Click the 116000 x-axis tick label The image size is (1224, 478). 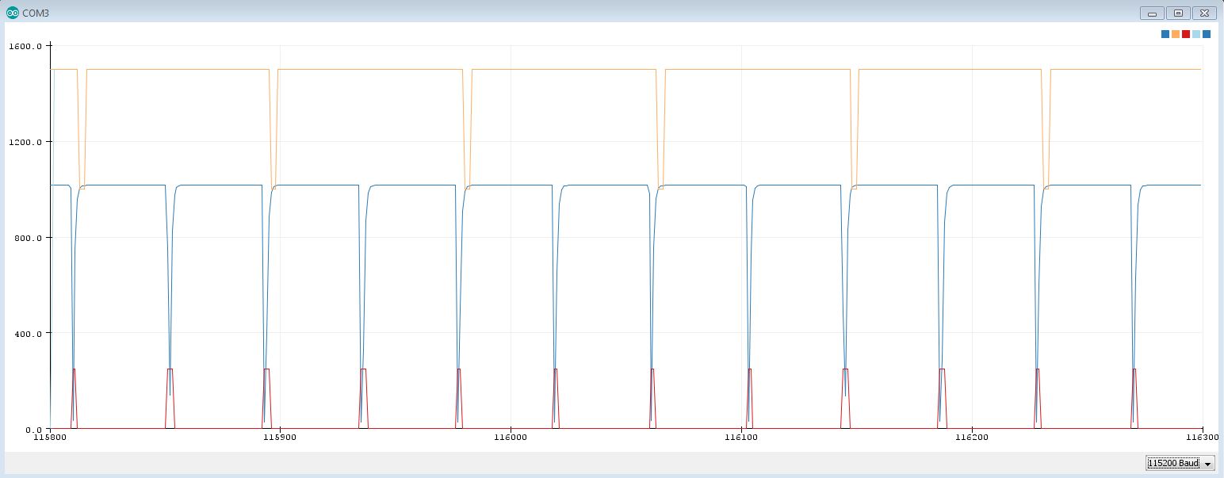(x=511, y=437)
